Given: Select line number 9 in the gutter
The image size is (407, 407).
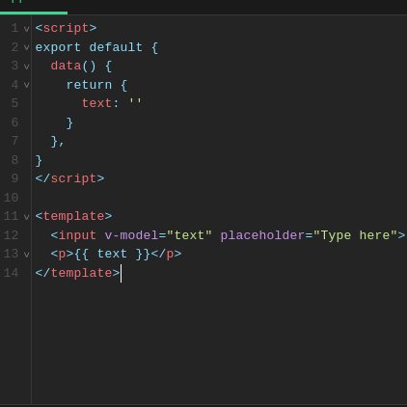Looking at the screenshot, I should (14, 178).
